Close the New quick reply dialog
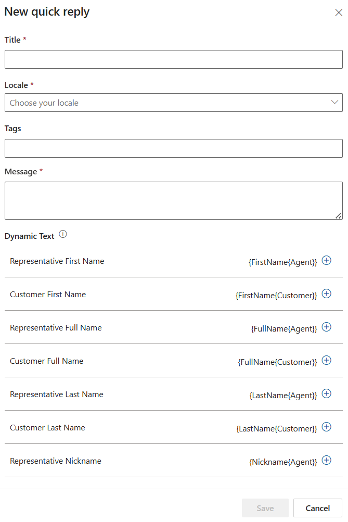Image resolution: width=348 pixels, height=522 pixels. point(339,12)
